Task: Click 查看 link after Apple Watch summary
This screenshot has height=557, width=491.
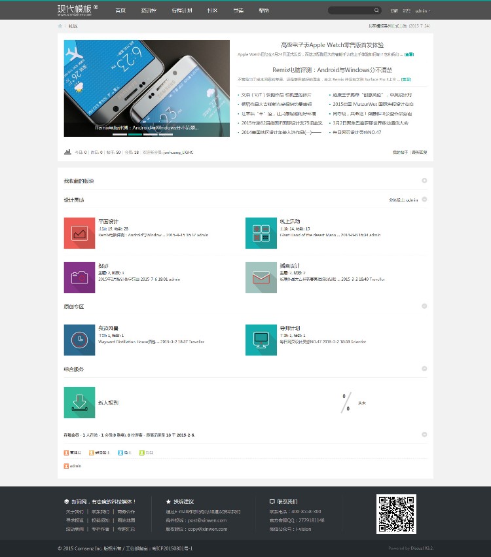Action: [x=409, y=54]
